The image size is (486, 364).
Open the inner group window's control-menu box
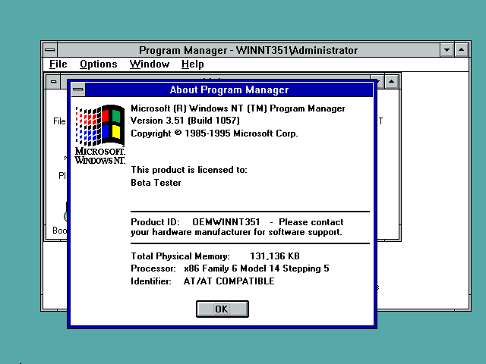(54, 82)
